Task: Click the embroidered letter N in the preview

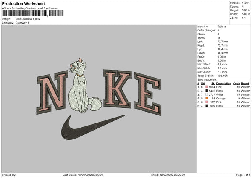Action: coord(52,92)
